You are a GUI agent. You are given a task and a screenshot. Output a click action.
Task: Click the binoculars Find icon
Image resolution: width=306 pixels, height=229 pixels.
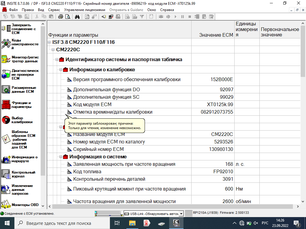point(77,17)
